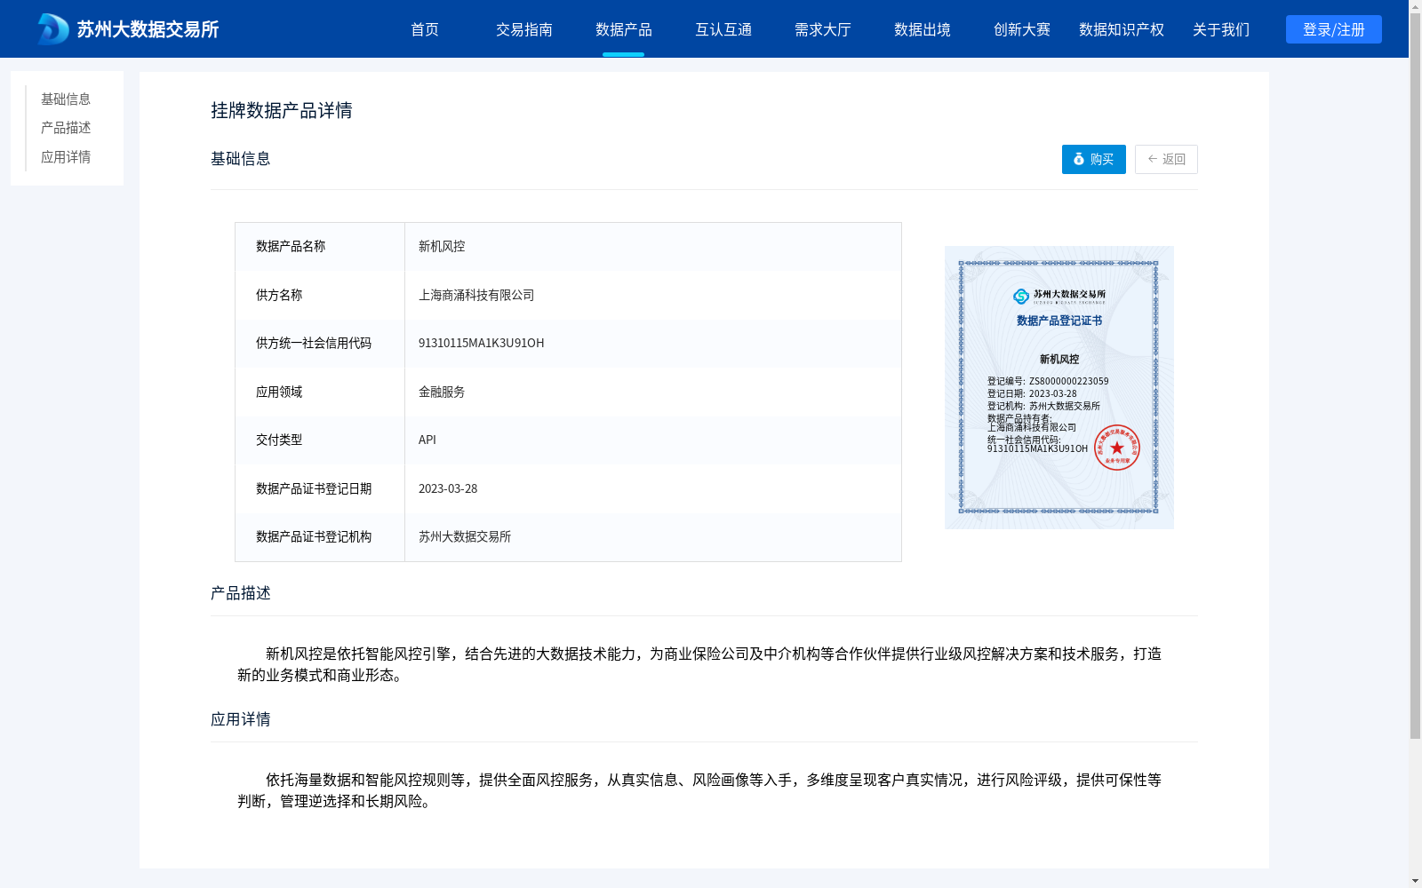1422x888 pixels.
Task: Navigate to 交易指南 section
Action: tap(524, 29)
